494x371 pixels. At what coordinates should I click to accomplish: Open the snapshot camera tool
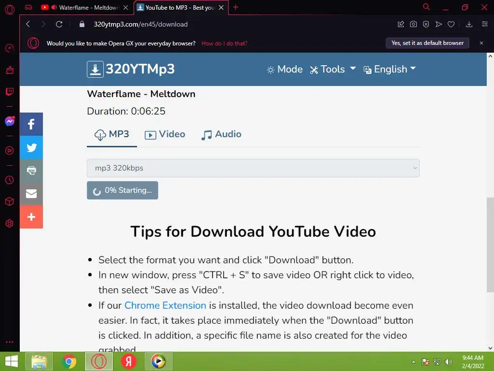413,24
